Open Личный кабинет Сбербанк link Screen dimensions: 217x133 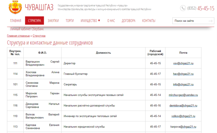pyautogui.click(x=27, y=29)
